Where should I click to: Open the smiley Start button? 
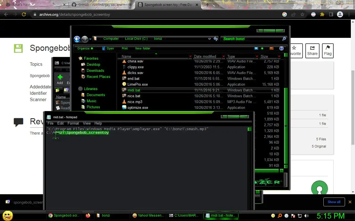click(7, 215)
